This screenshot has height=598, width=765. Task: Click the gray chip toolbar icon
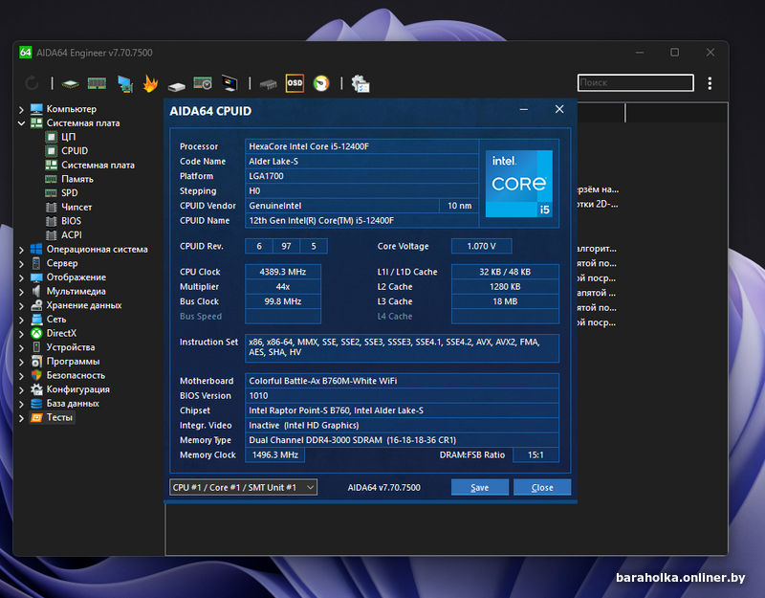click(x=268, y=85)
